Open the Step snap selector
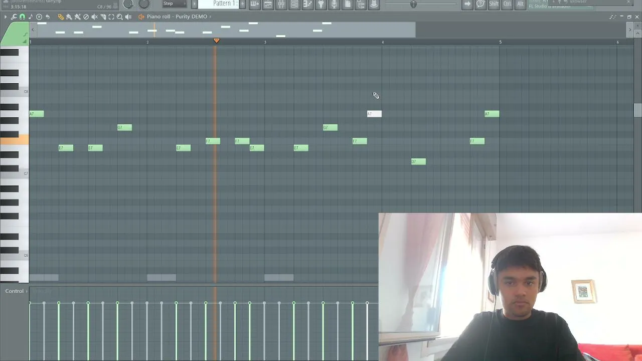Viewport: 642px width, 361px height. tap(175, 4)
